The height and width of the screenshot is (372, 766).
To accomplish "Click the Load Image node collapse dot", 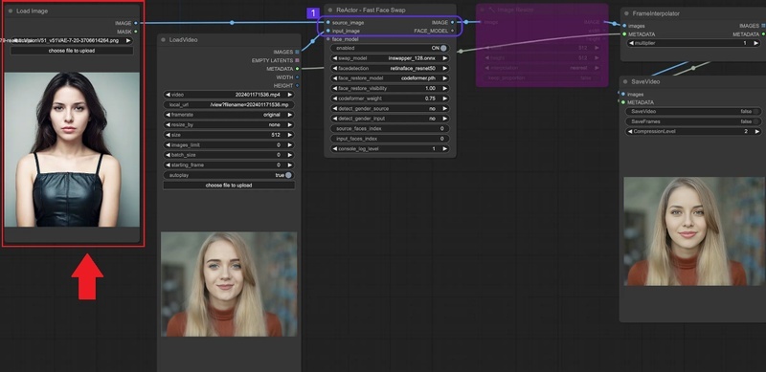I will pos(11,11).
